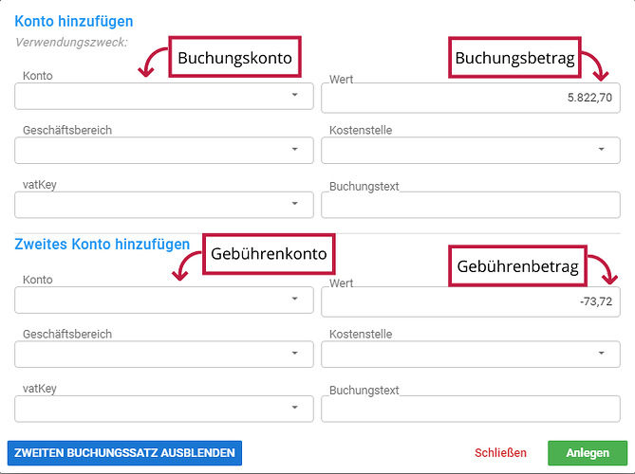Viewport: 635px width, 474px height.
Task: Click the Wert field showing -73,72
Action: click(471, 301)
